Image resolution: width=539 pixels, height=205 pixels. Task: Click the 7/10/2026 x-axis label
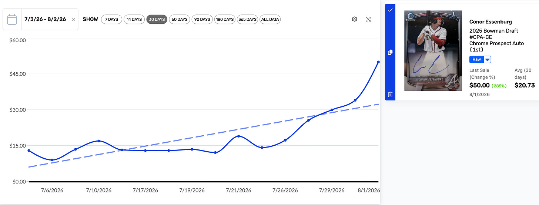[x=98, y=190]
